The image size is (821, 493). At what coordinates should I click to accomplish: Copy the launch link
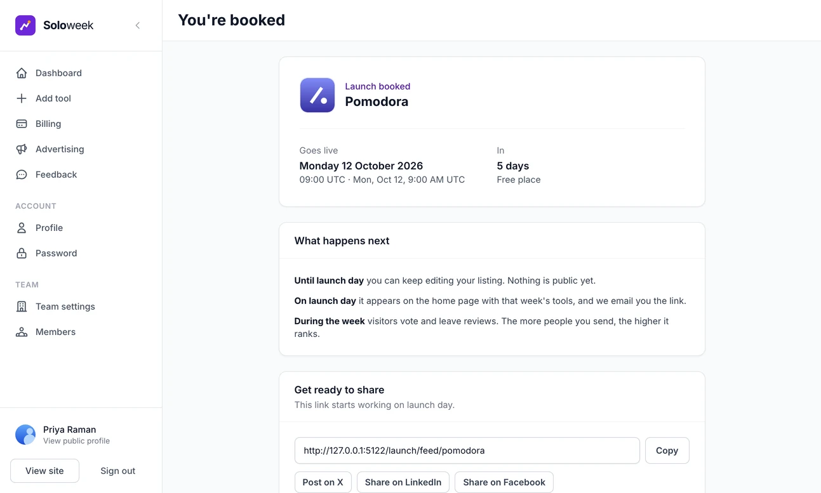click(667, 450)
